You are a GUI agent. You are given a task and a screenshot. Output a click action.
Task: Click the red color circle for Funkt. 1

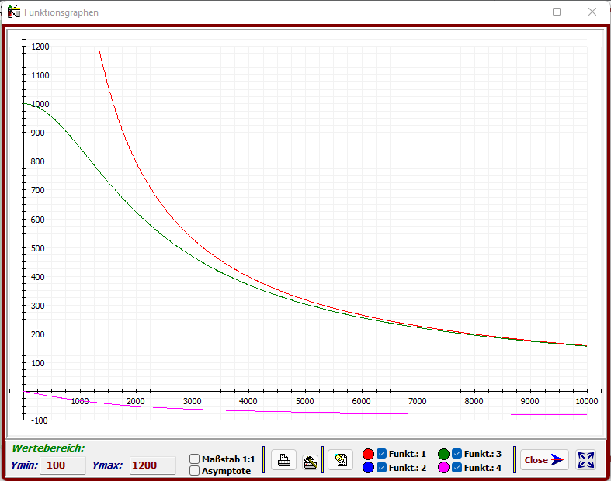point(369,454)
